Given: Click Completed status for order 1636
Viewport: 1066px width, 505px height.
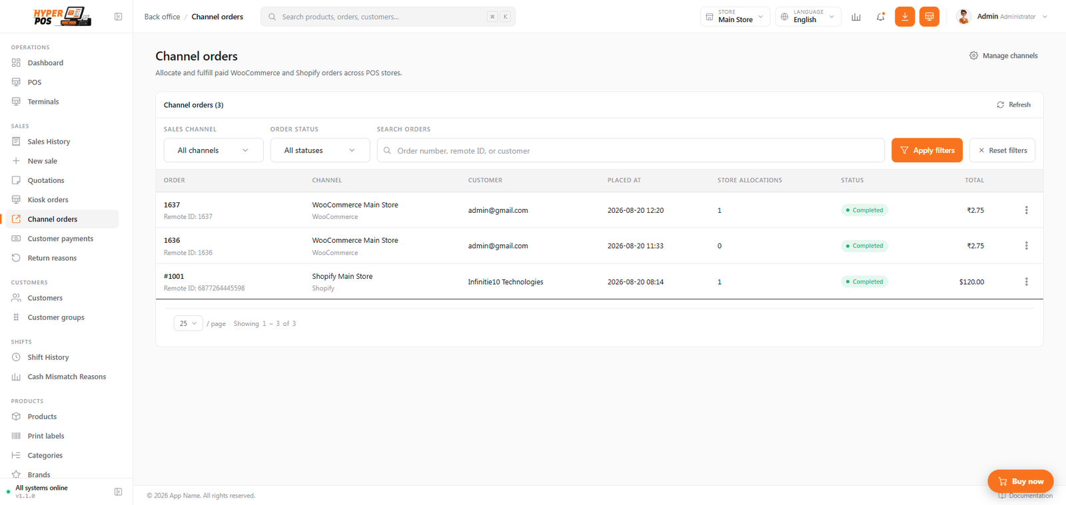Looking at the screenshot, I should pyautogui.click(x=865, y=246).
